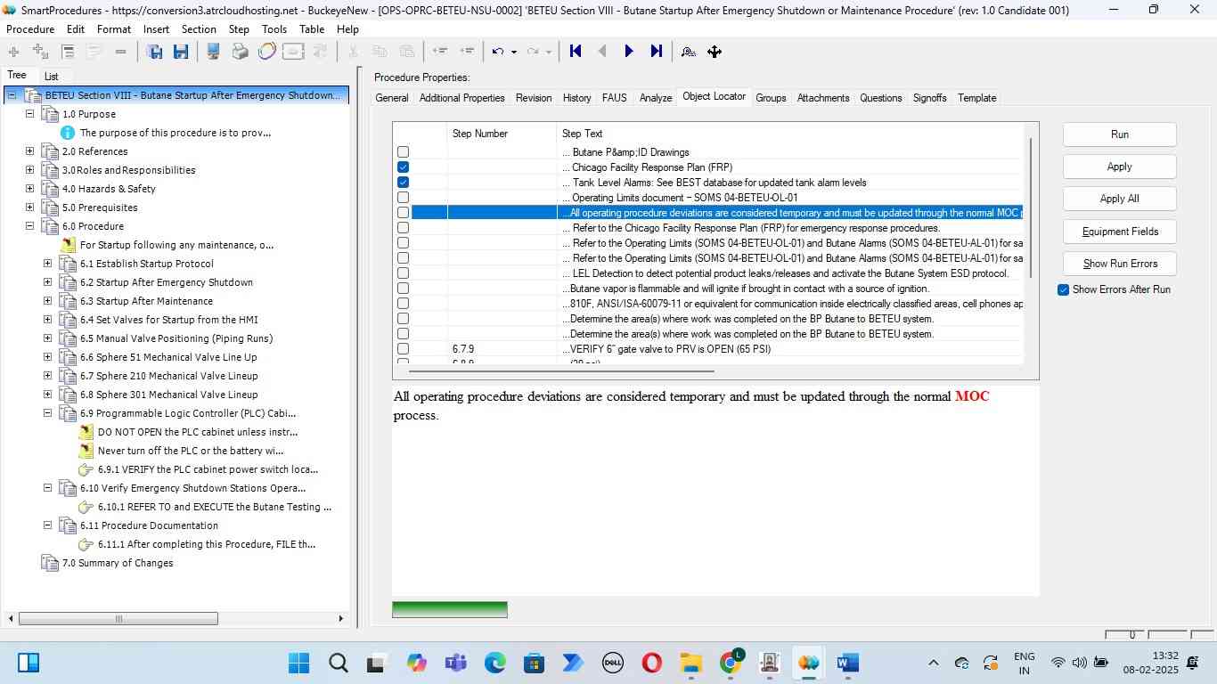Open the Tools menu
Screen dimensions: 1217x684
coord(274,29)
